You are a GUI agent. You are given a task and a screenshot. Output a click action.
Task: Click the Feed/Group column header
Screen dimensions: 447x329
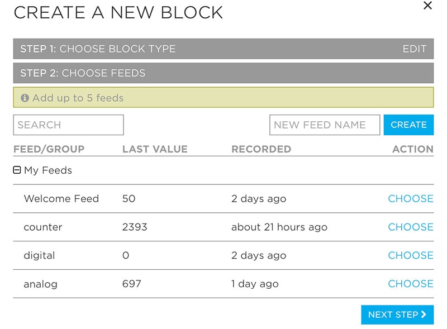(49, 149)
